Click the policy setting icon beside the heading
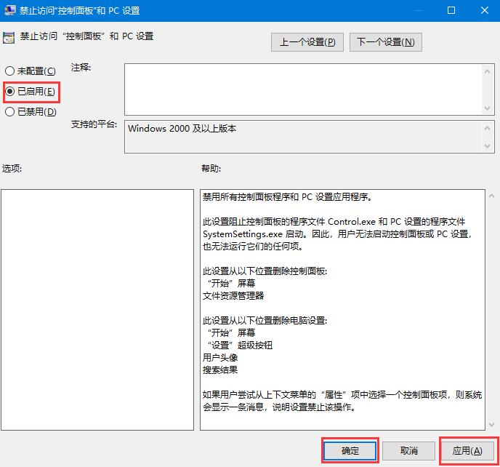The image size is (500, 467). pyautogui.click(x=9, y=37)
